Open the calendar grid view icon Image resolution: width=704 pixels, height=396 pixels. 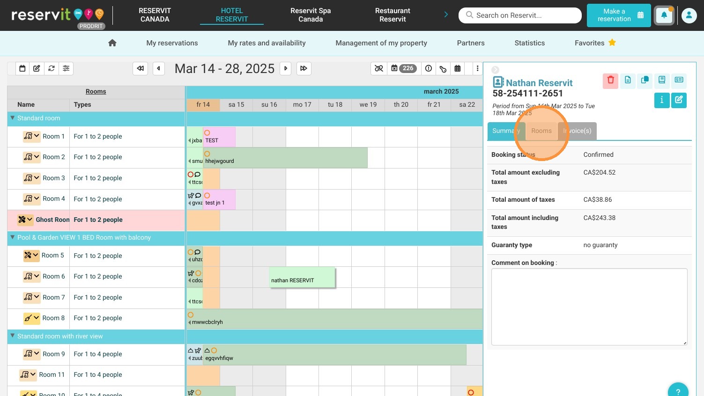tap(458, 68)
